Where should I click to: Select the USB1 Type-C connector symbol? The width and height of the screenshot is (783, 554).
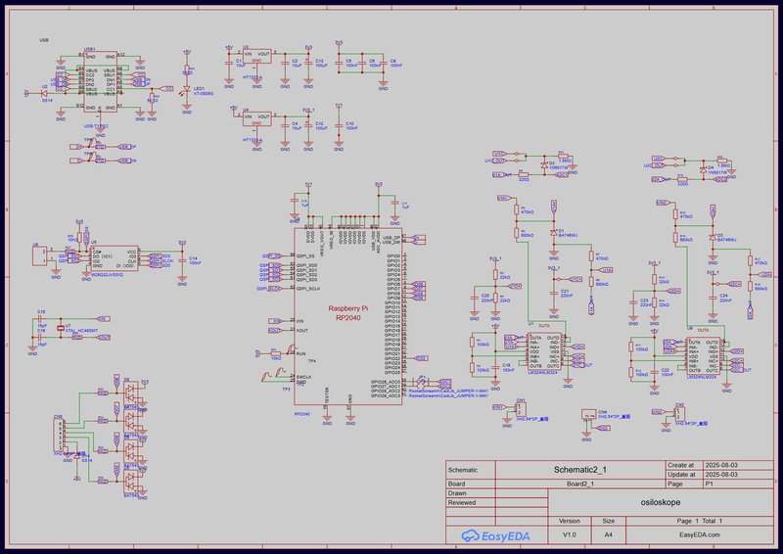point(101,82)
